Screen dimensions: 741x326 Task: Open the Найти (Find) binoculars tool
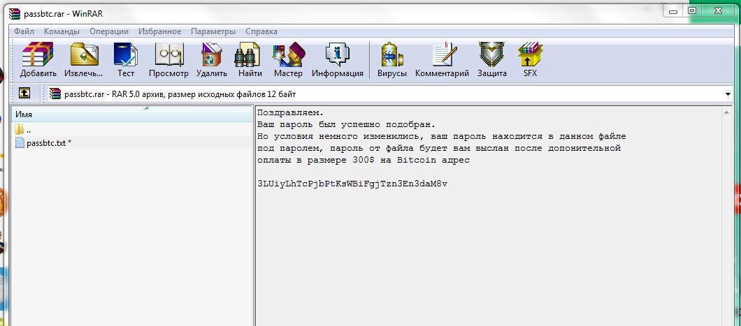pyautogui.click(x=250, y=59)
